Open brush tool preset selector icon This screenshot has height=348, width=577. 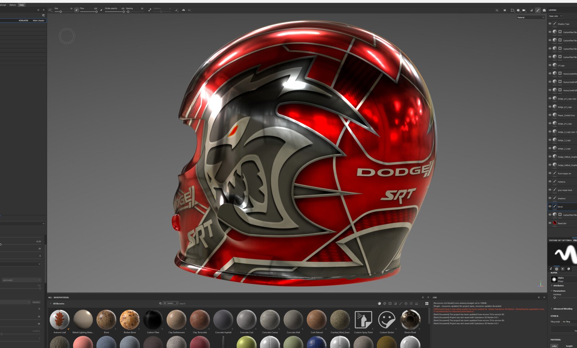tap(50, 10)
